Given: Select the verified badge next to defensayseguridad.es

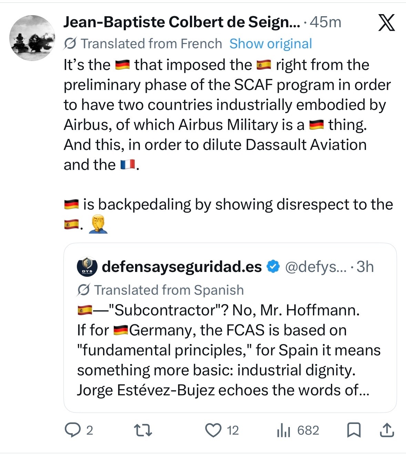Looking at the screenshot, I should click(x=273, y=266).
